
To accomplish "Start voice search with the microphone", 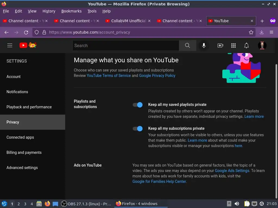I will tap(204, 45).
